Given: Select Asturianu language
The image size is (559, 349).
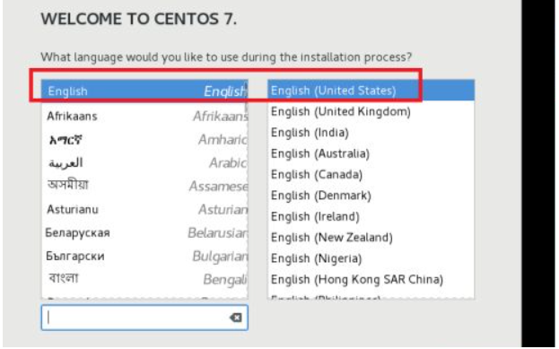Looking at the screenshot, I should click(144, 209).
